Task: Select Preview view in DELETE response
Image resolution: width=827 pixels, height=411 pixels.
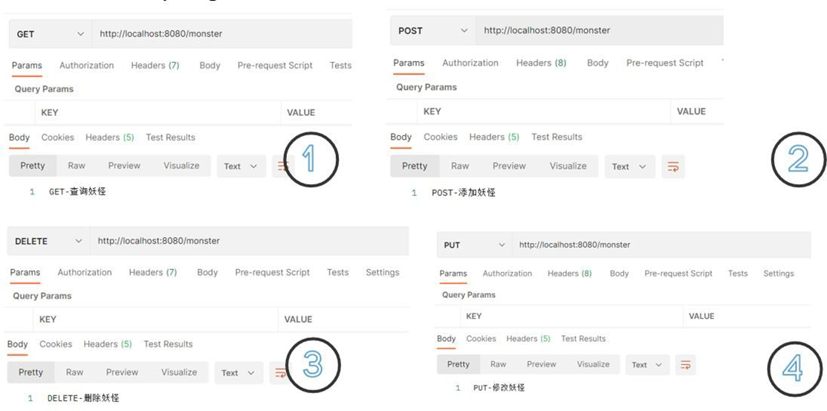Action: (122, 372)
